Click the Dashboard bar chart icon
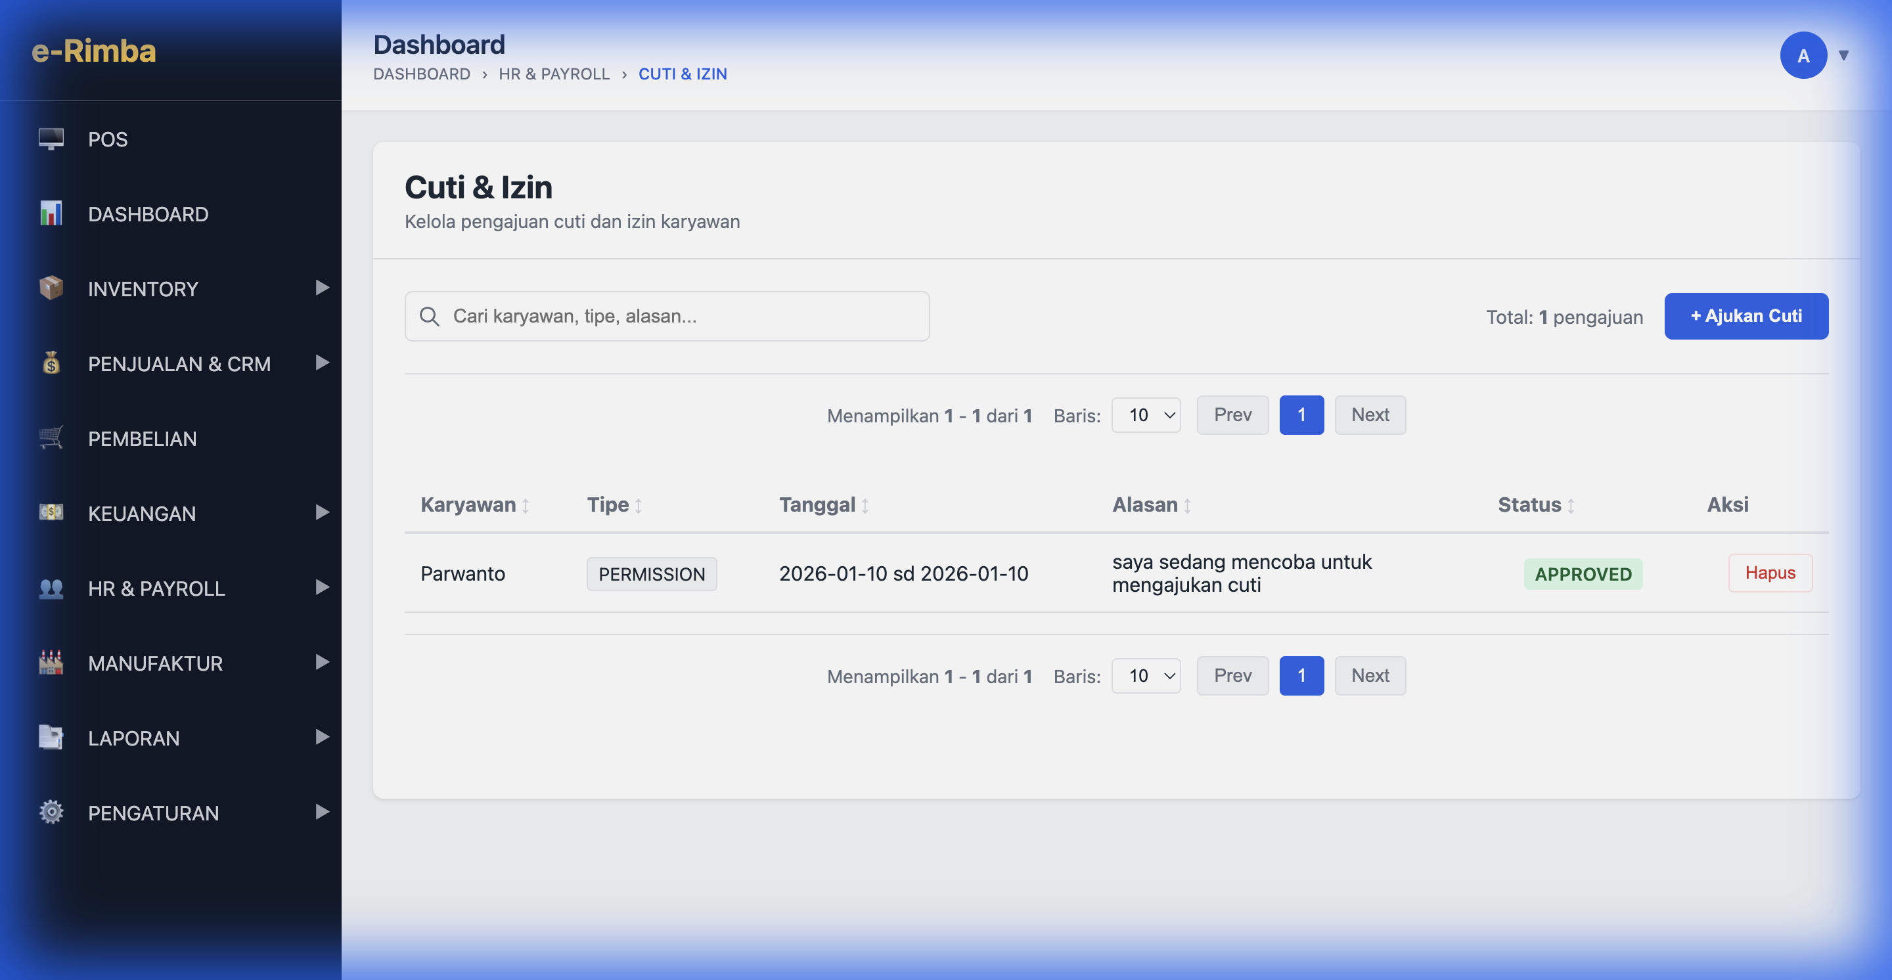1892x980 pixels. (51, 213)
